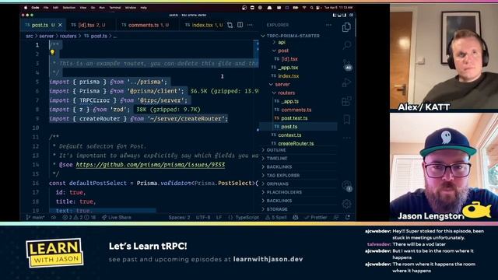The width and height of the screenshot is (498, 280).
Task: Open the File menu
Action: 46,7
